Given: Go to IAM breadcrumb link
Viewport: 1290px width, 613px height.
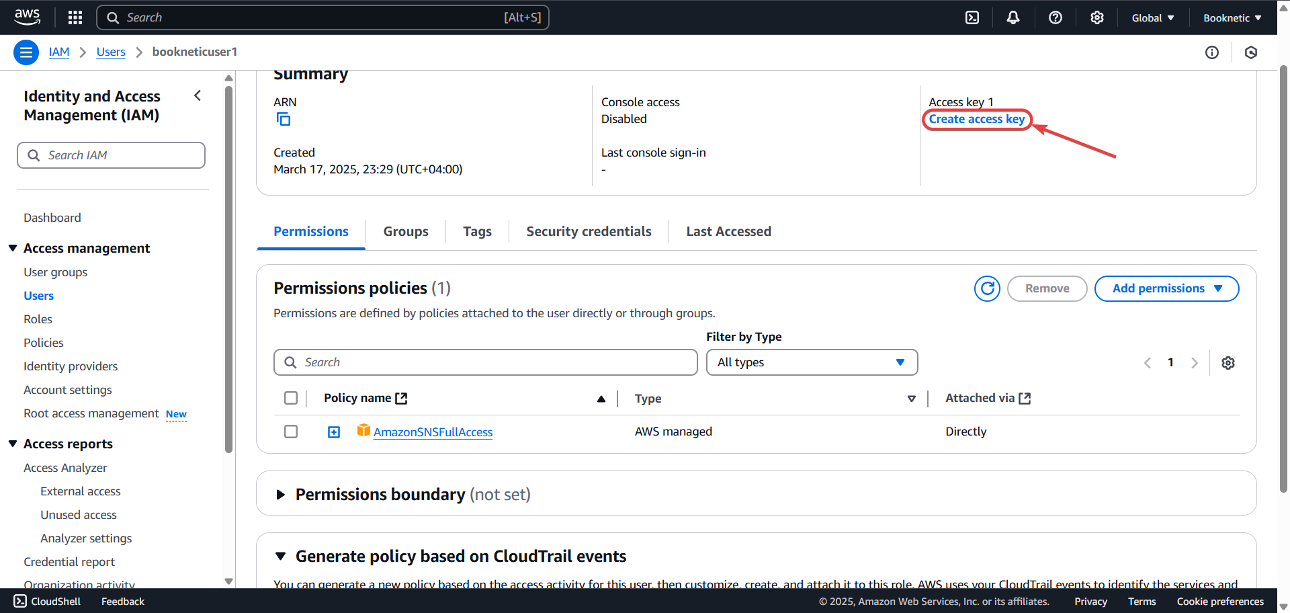Looking at the screenshot, I should tap(59, 52).
